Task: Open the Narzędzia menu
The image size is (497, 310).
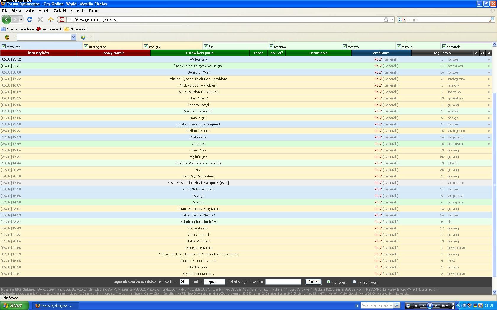Action: (77, 11)
